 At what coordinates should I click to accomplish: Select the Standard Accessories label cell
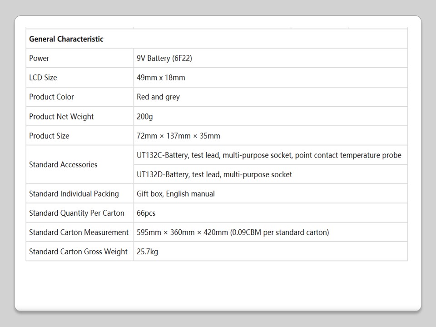(x=63, y=164)
